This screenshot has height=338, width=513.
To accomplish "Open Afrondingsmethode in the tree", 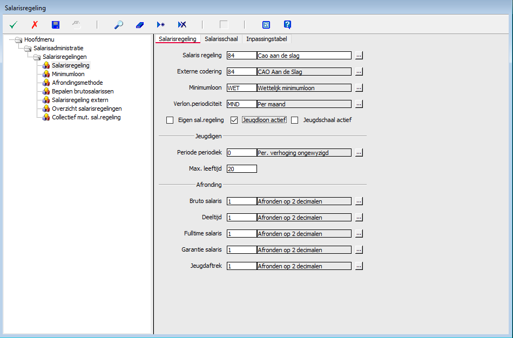I will (x=77, y=83).
